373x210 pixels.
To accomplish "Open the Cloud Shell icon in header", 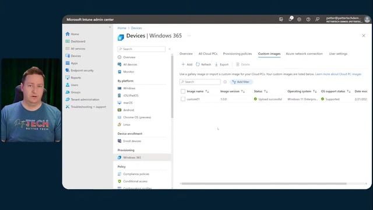I will (281, 19).
